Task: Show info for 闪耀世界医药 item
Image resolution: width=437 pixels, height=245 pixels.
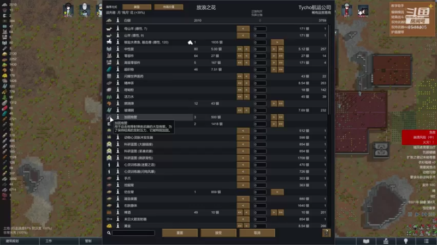Action: click(117, 76)
